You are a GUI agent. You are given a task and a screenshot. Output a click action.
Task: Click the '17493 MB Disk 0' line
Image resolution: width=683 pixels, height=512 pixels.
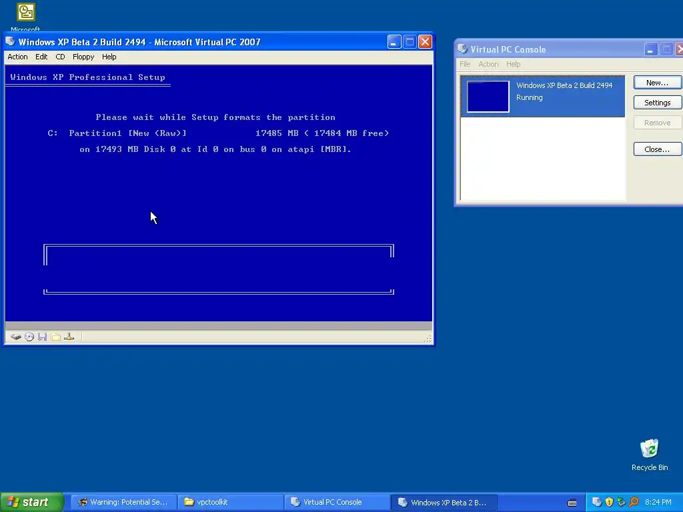click(x=215, y=149)
